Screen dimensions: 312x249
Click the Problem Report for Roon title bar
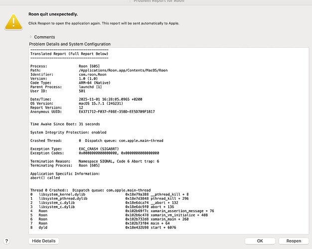(156, 2)
